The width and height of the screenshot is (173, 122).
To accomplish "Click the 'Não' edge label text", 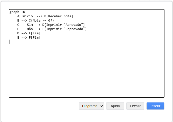I will 30,29.
